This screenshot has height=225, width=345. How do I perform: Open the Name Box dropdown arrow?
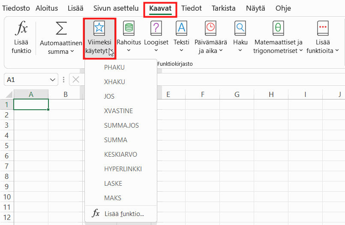pyautogui.click(x=52, y=80)
